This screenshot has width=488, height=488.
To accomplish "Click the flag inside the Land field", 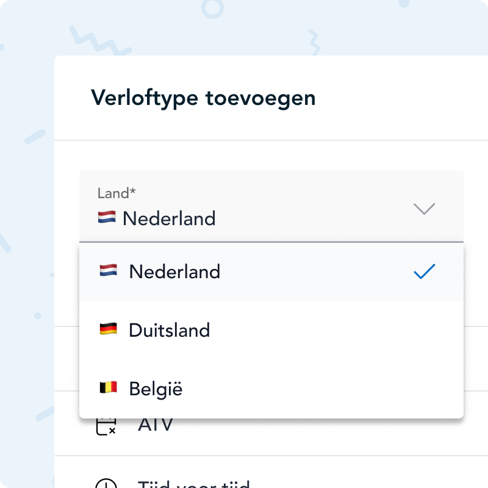I will [106, 218].
